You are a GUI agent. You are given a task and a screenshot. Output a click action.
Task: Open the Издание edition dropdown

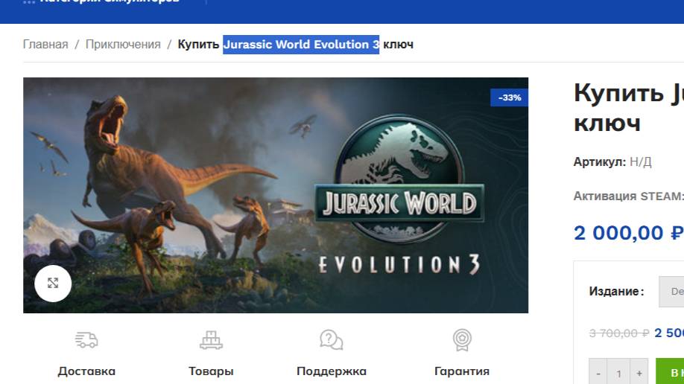click(x=671, y=291)
